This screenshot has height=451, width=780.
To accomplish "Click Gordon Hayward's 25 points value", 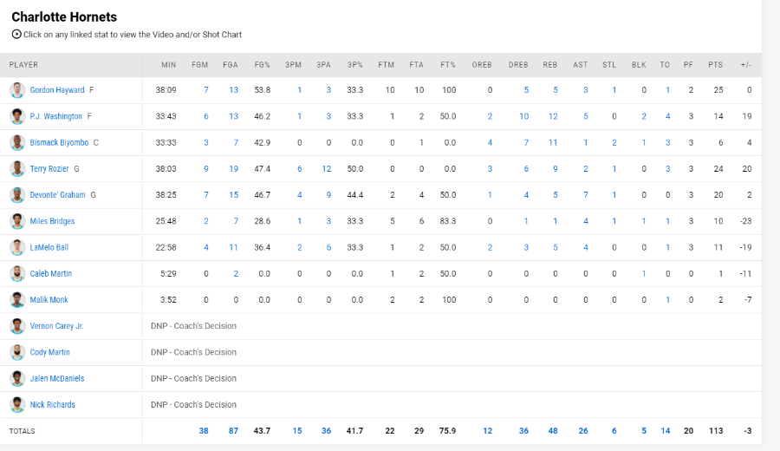I will (x=718, y=90).
